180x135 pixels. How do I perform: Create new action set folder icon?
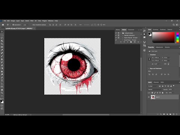[131, 42]
